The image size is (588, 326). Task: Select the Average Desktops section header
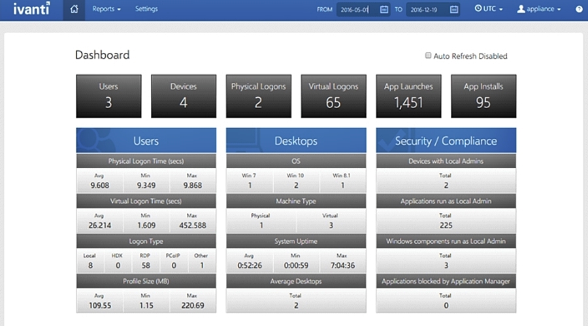click(x=296, y=281)
